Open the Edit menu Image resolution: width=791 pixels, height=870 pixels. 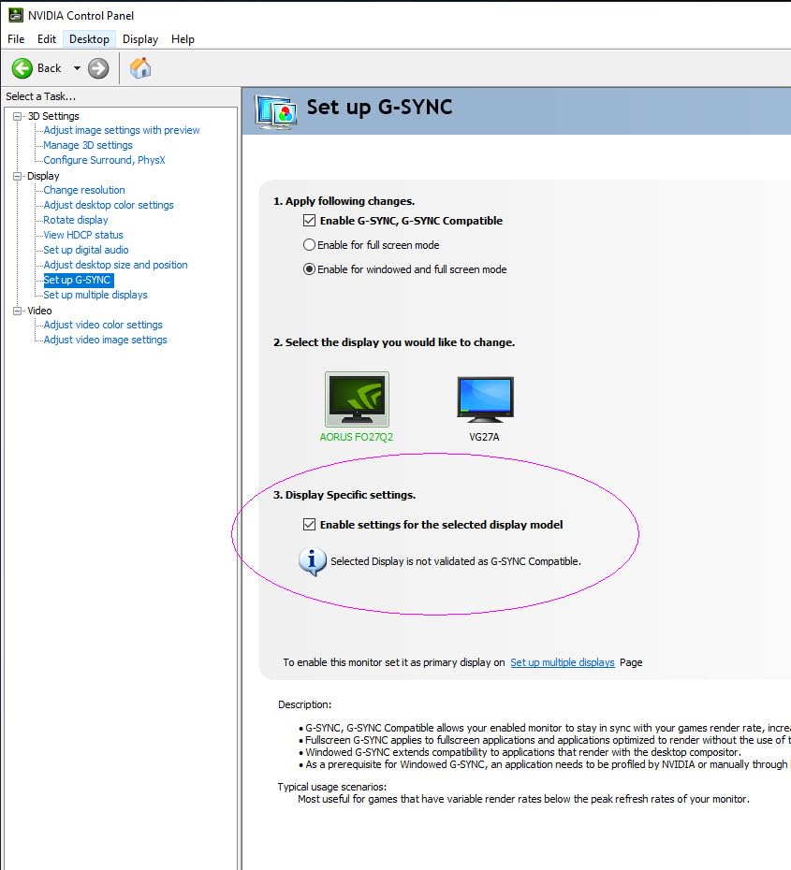point(47,39)
